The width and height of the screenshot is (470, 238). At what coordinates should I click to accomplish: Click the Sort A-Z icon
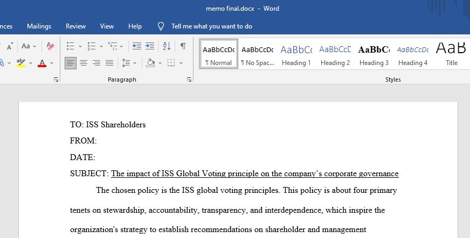(167, 46)
